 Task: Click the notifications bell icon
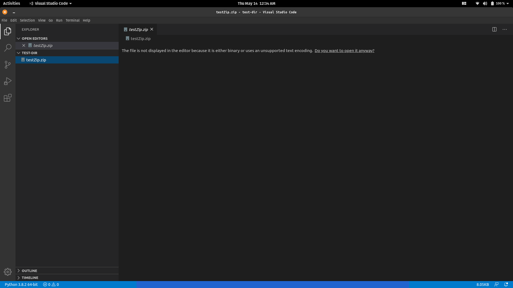tap(507, 284)
